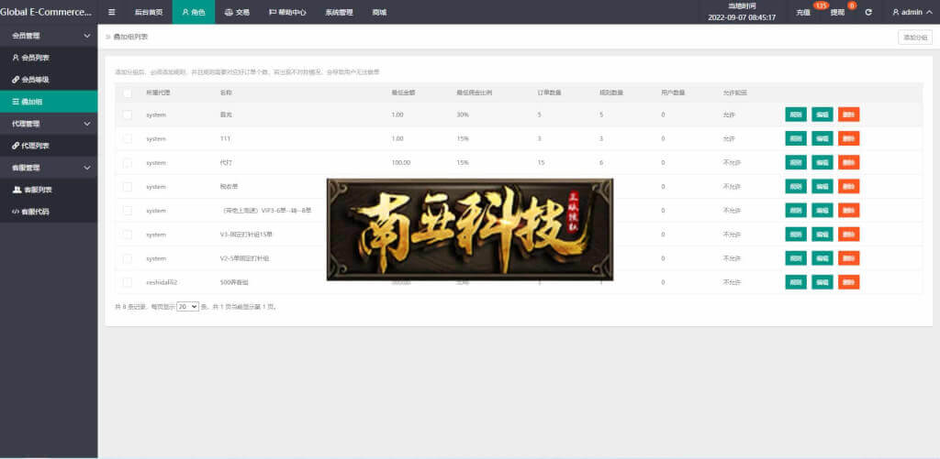Tick the select-all checkbox in table header

(x=127, y=93)
